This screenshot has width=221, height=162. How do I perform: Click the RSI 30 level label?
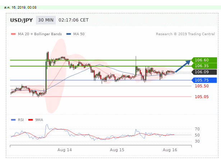click(197, 141)
